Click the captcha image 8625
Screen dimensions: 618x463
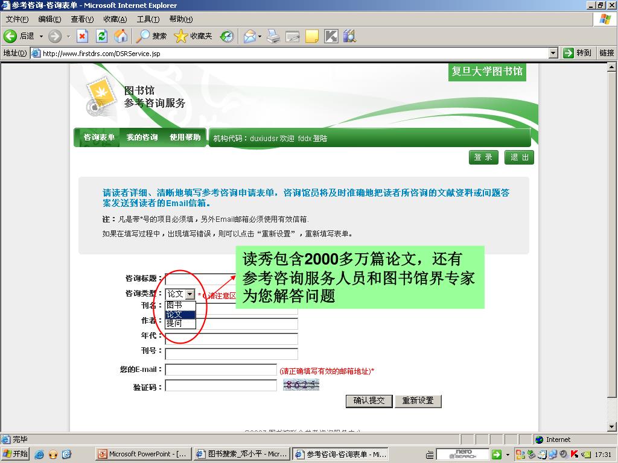(301, 385)
